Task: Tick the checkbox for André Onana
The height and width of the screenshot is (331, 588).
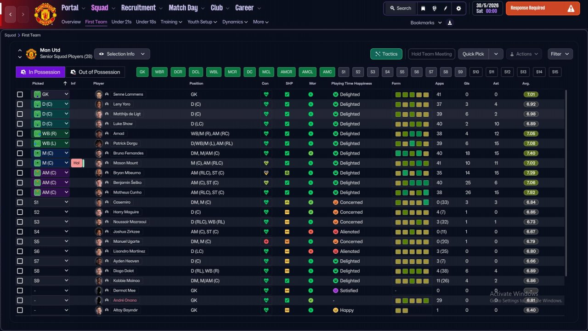Action: click(x=20, y=301)
